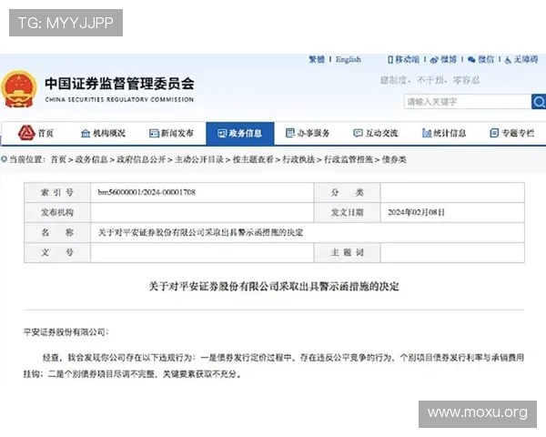
Task: Click the mobile phone icon beside 移动端
Action: pos(390,59)
